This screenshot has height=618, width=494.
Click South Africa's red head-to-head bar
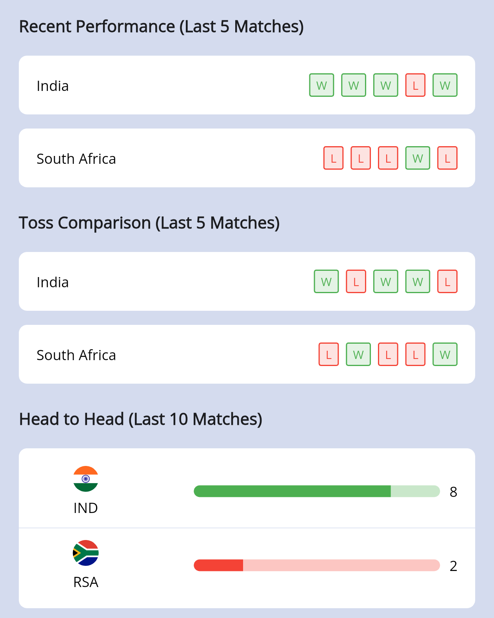pos(219,565)
